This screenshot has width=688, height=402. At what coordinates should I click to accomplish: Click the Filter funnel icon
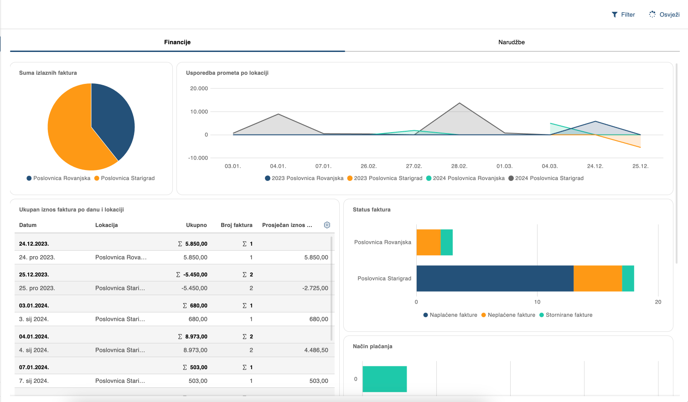pos(615,15)
